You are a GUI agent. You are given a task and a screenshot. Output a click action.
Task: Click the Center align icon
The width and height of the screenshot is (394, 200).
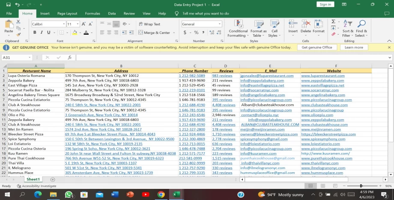[x=109, y=32]
